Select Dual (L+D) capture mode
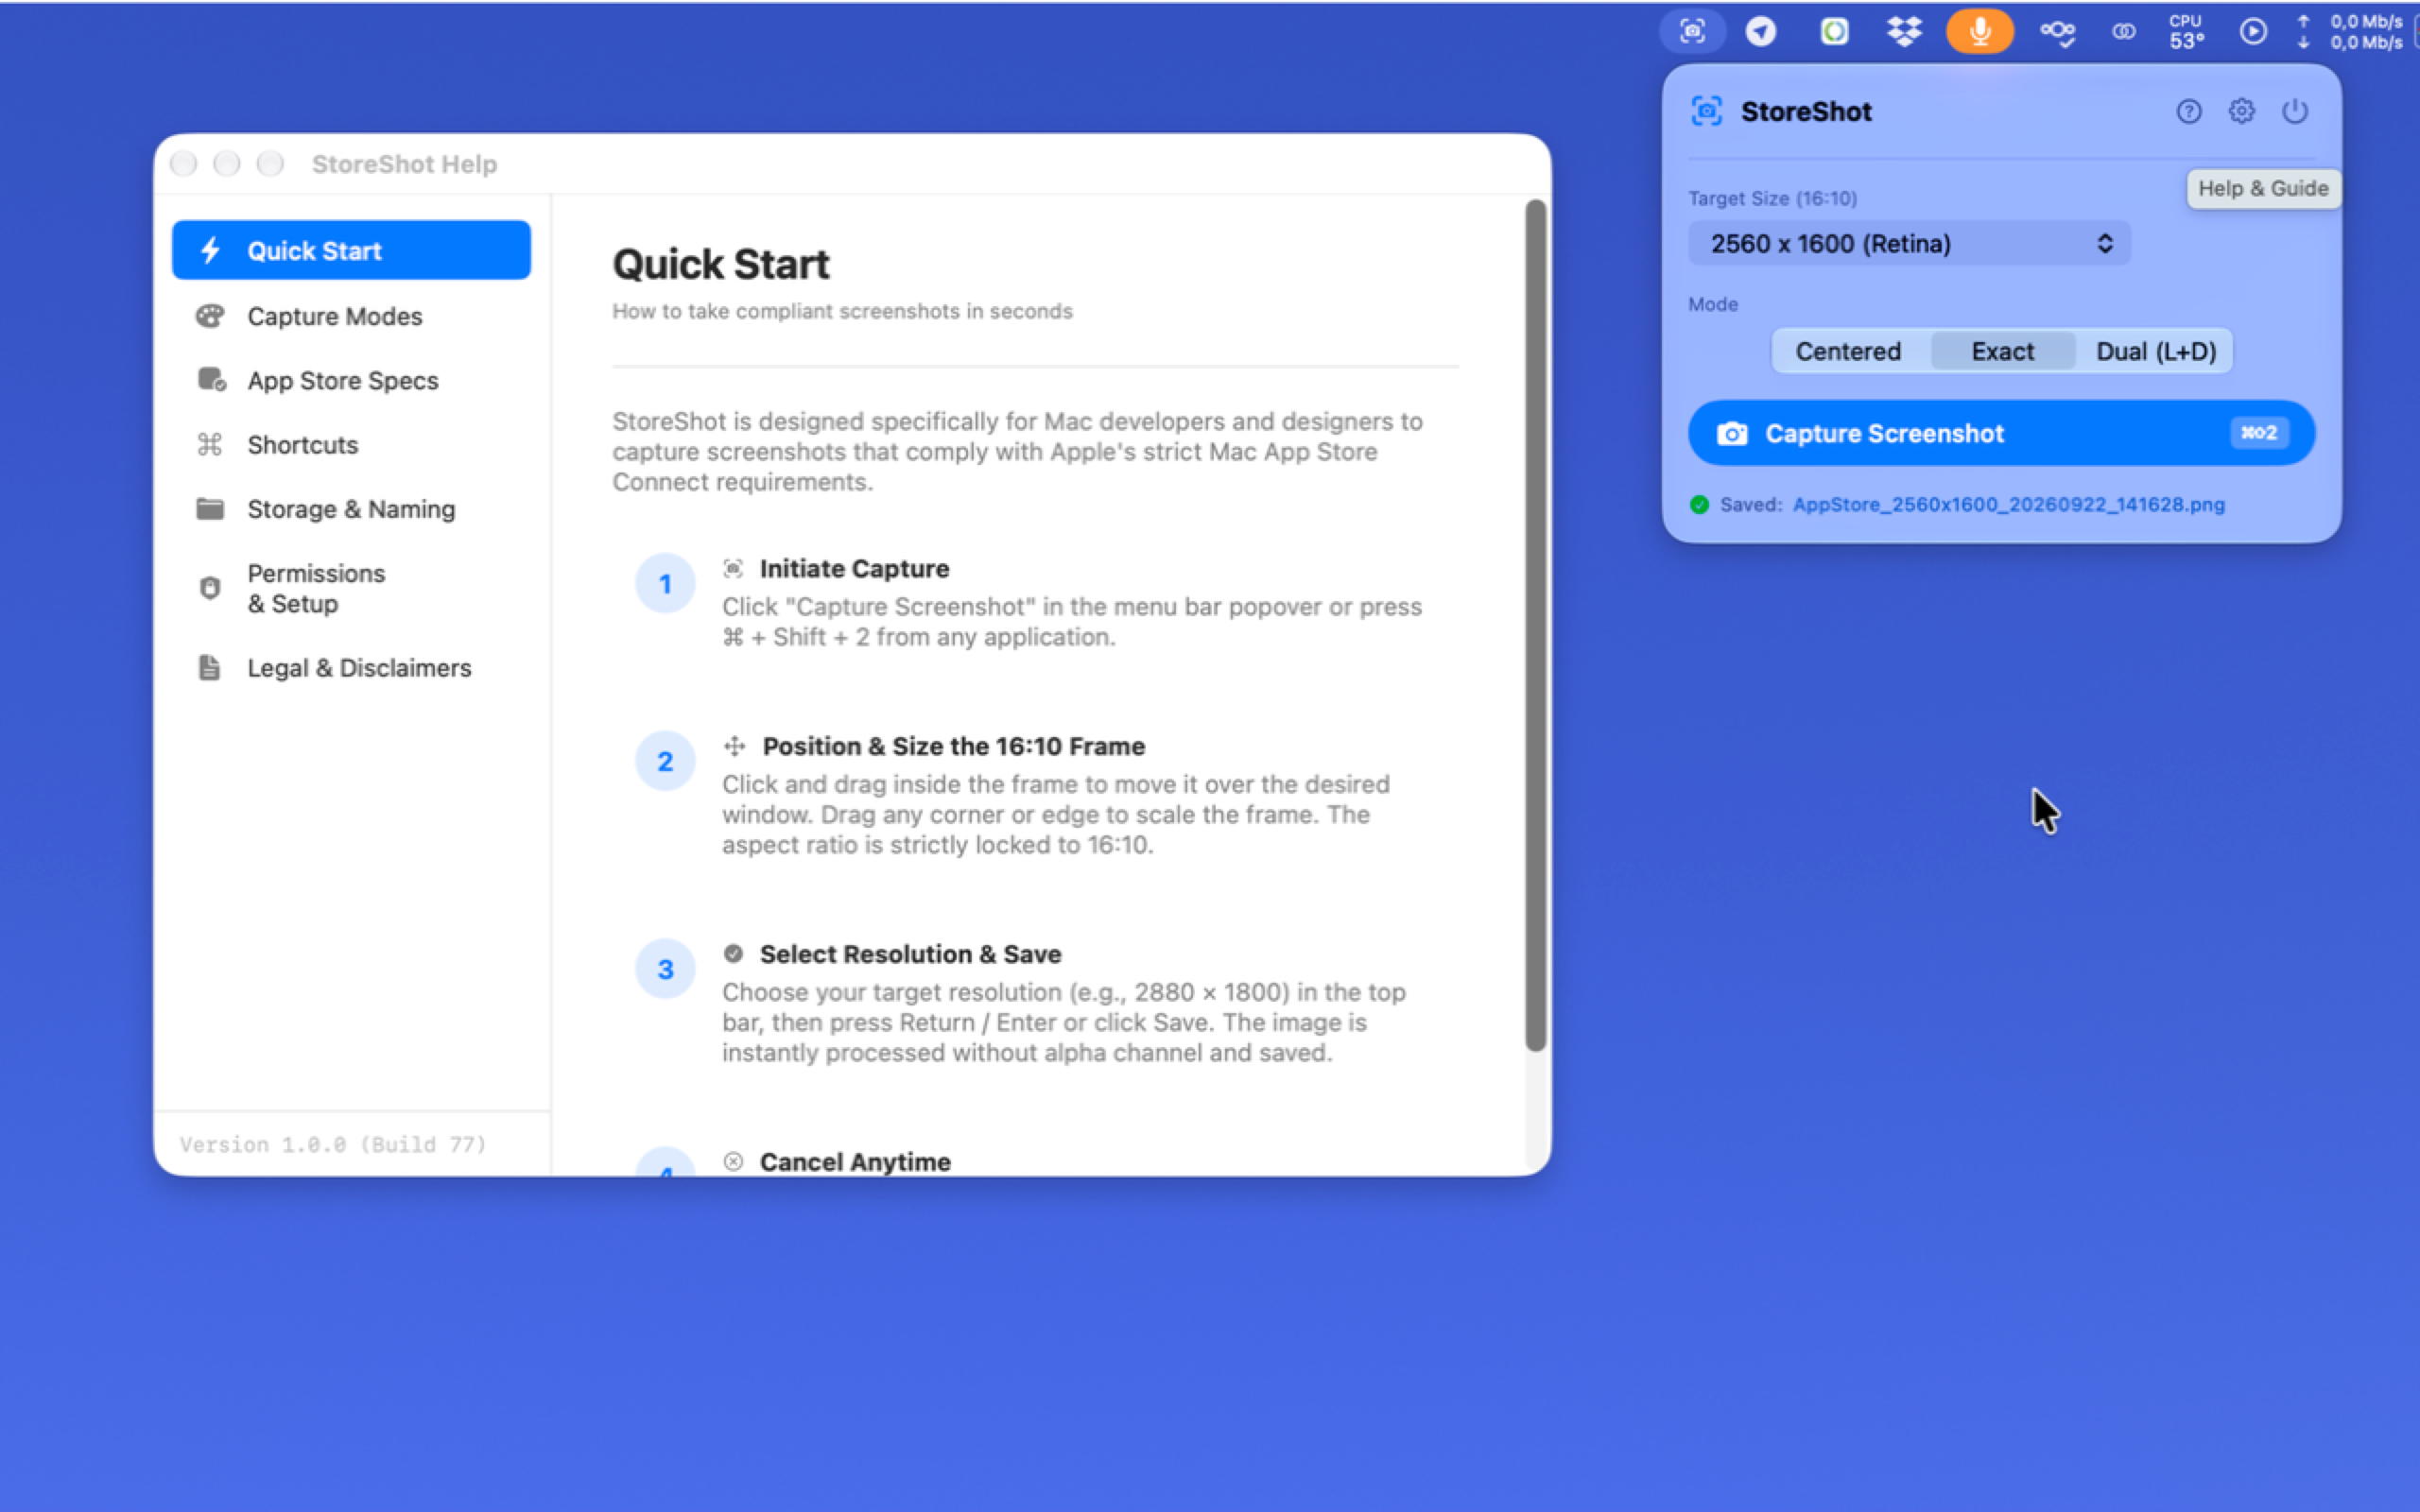This screenshot has width=2420, height=1512. point(2156,351)
